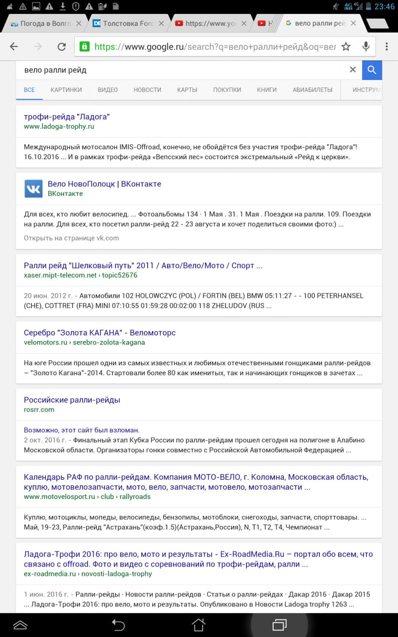
Task: Select the КАРТИНКИ search category
Action: (x=66, y=90)
